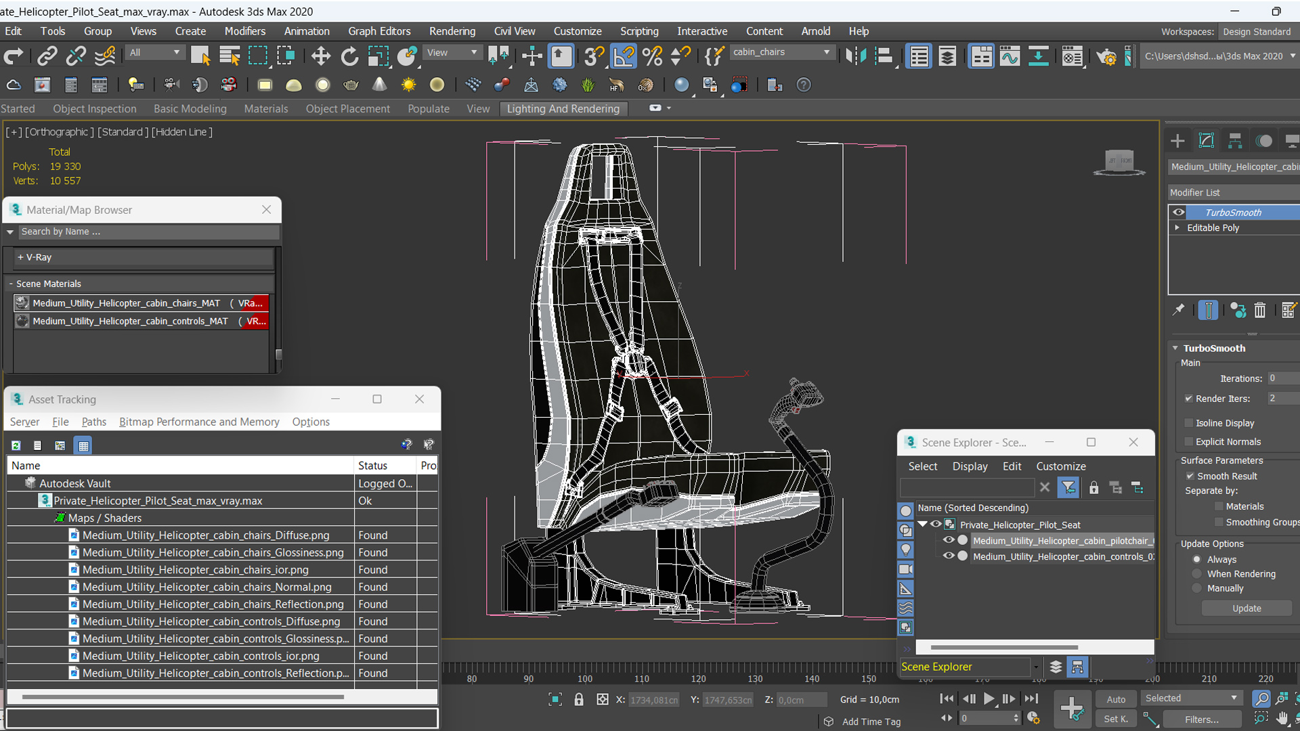Expand the V-Ray group in Material Browser

pos(20,257)
